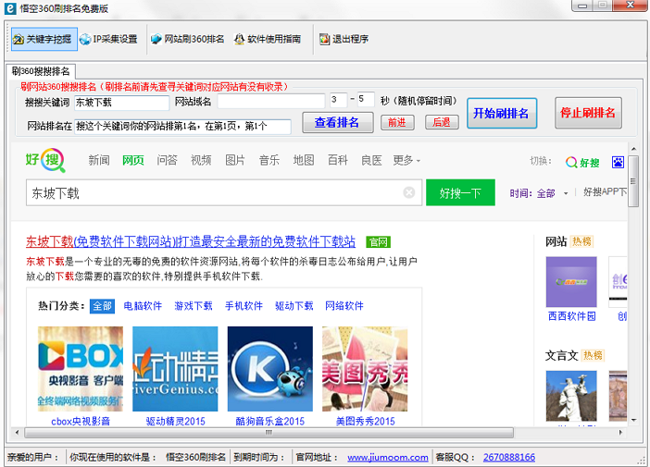Screen dimensions: 650x467
Task: Click the customer QQ 2670888166 link
Action: [x=509, y=458]
